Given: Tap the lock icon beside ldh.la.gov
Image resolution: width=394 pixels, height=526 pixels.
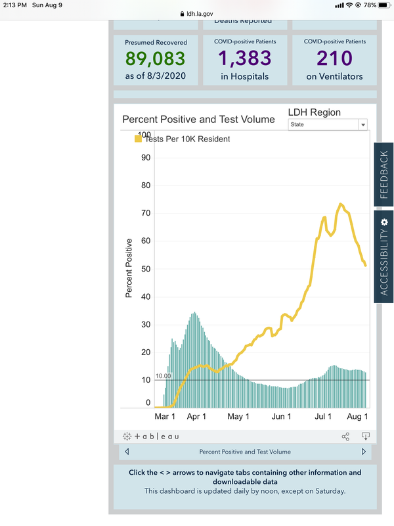Looking at the screenshot, I should coord(183,14).
